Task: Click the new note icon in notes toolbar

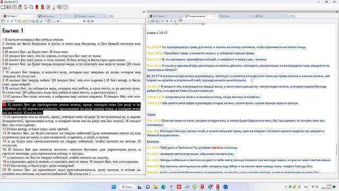Action: click(x=149, y=21)
